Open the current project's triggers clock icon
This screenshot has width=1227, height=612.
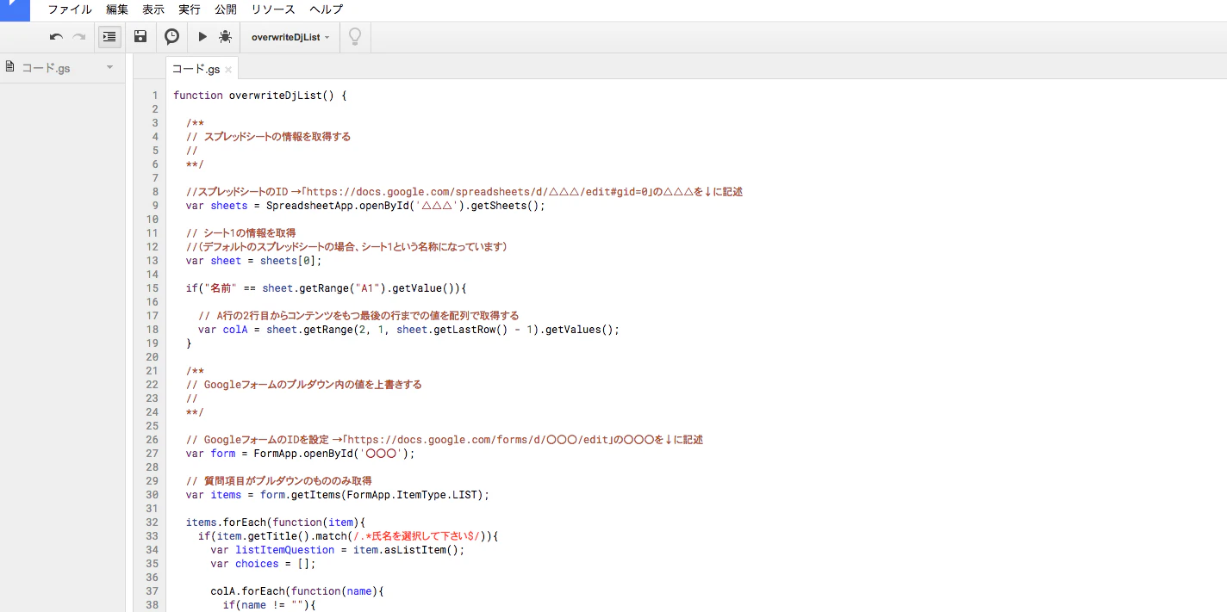(x=172, y=37)
